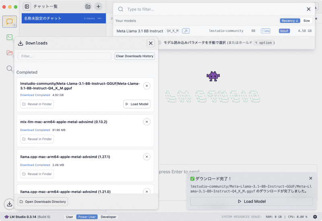The image size is (322, 221).
Task: Click llama.cpp-mac-arm64-apple-metal-advsimd (1.27.1) title
Action: tap(65, 157)
